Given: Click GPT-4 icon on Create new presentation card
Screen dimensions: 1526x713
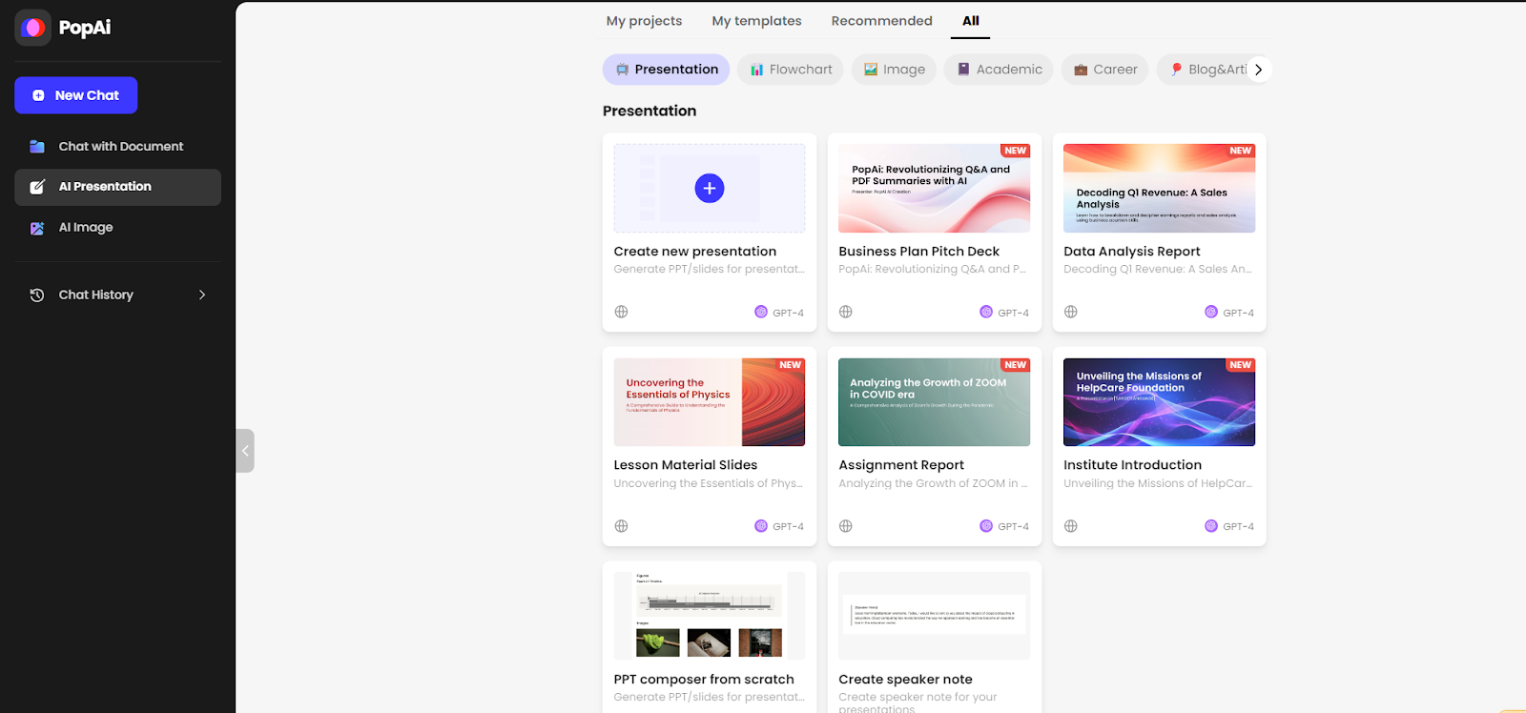Looking at the screenshot, I should pos(761,312).
